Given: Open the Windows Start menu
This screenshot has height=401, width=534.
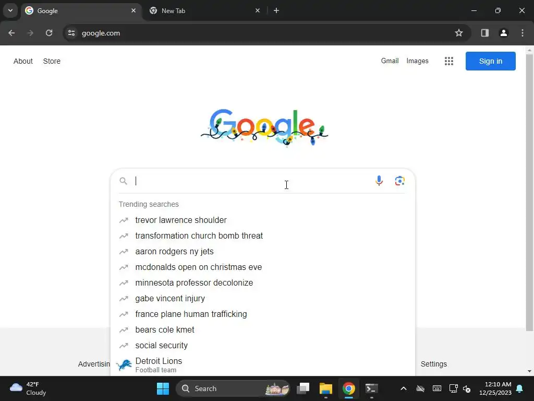Looking at the screenshot, I should coord(163,388).
